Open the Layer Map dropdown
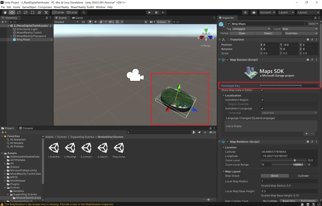The width and height of the screenshot is (322, 206). pyautogui.click(x=300, y=29)
